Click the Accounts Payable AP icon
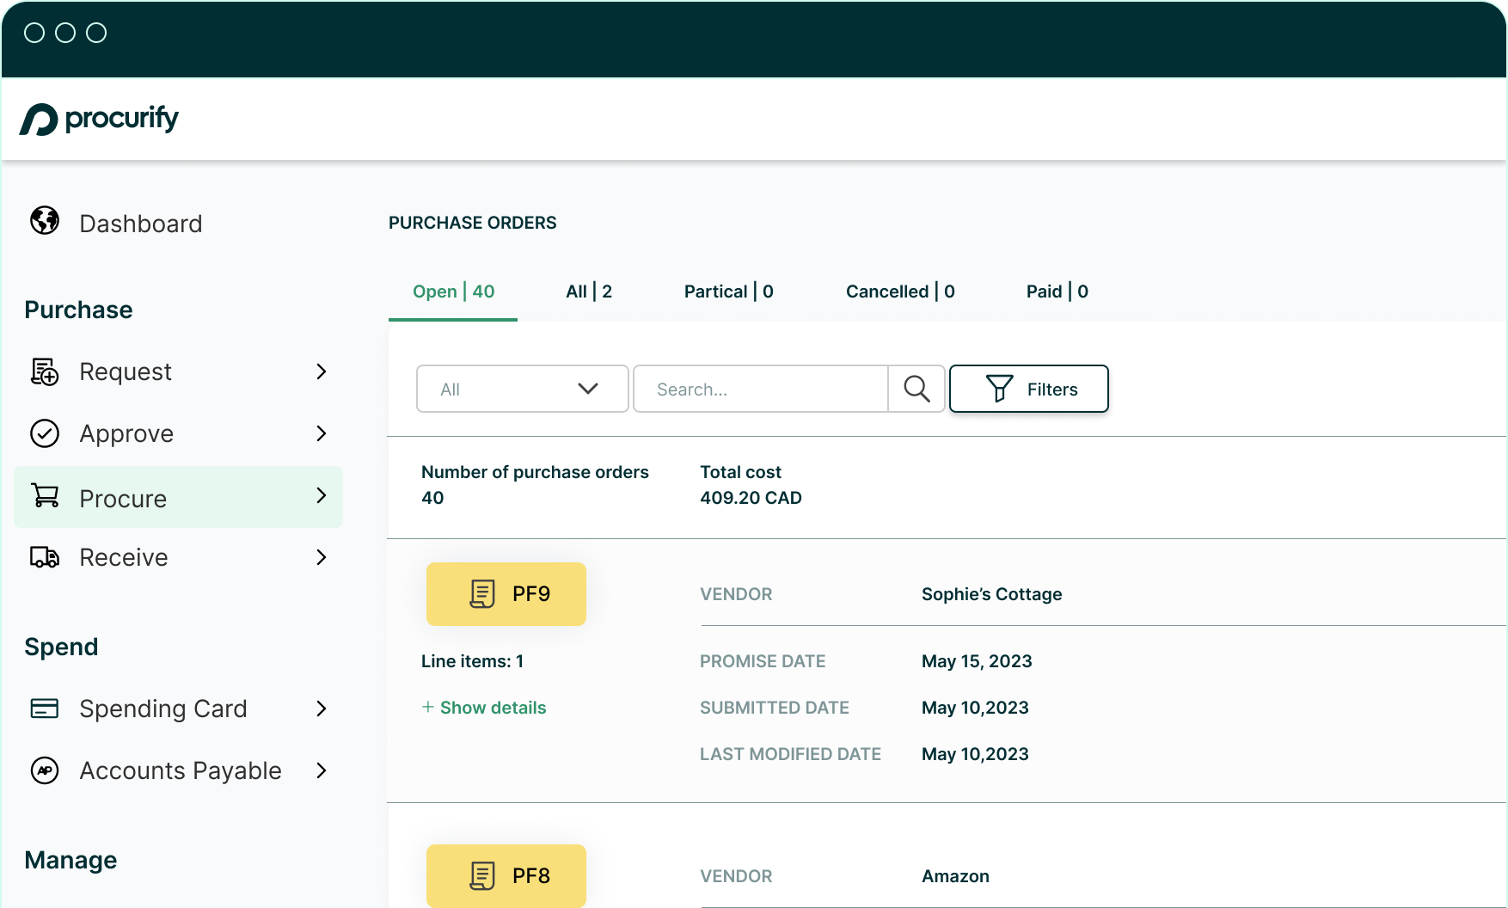This screenshot has height=908, width=1508. pos(45,770)
